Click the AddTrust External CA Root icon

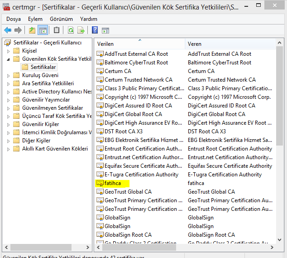[100, 54]
